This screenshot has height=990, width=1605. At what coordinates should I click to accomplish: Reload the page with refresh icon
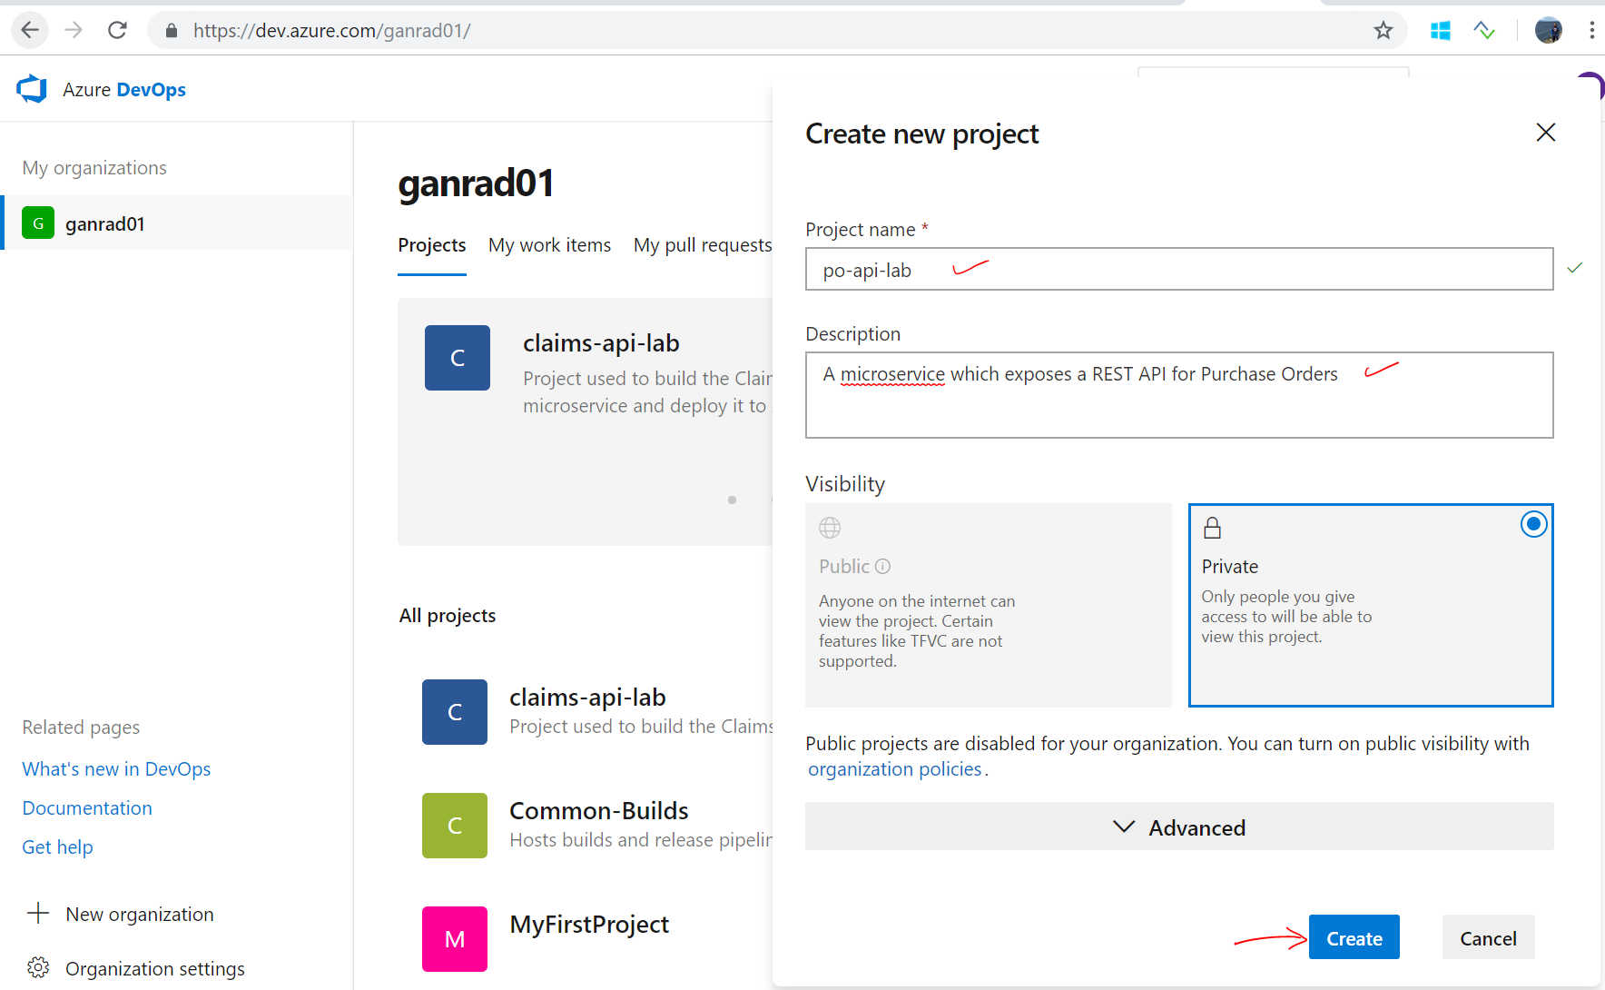click(117, 30)
